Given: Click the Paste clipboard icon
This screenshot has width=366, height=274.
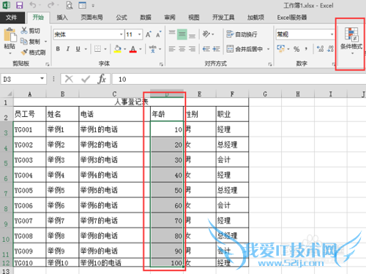Looking at the screenshot, I should (10, 36).
